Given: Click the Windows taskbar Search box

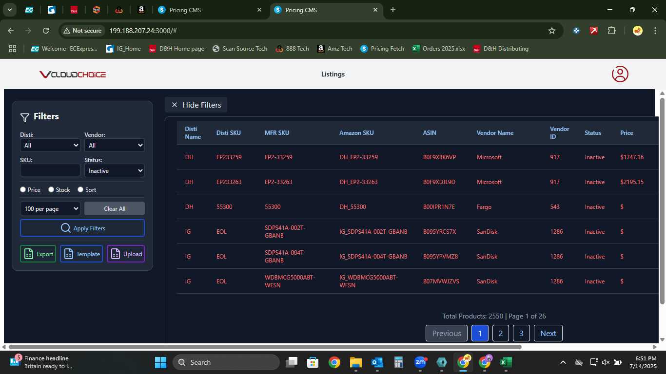Looking at the screenshot, I should 226,362.
